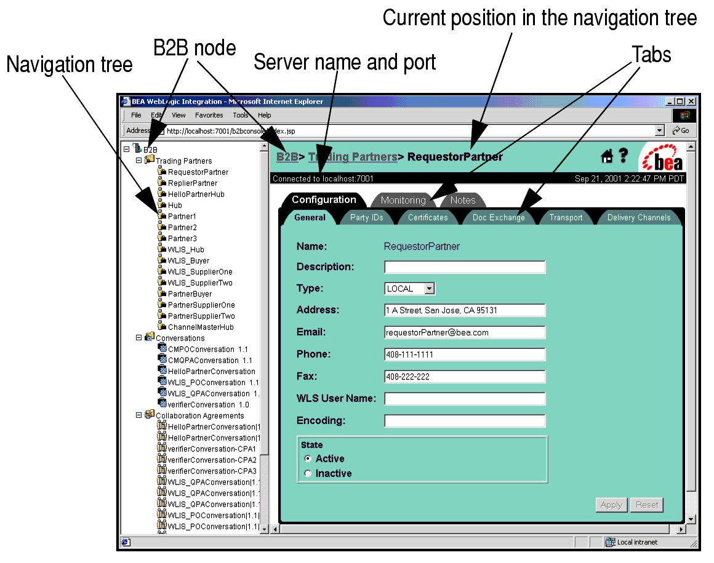Screen dimensions: 714x563
Task: Click the partner icon next to PartnerBuyer
Action: point(162,293)
